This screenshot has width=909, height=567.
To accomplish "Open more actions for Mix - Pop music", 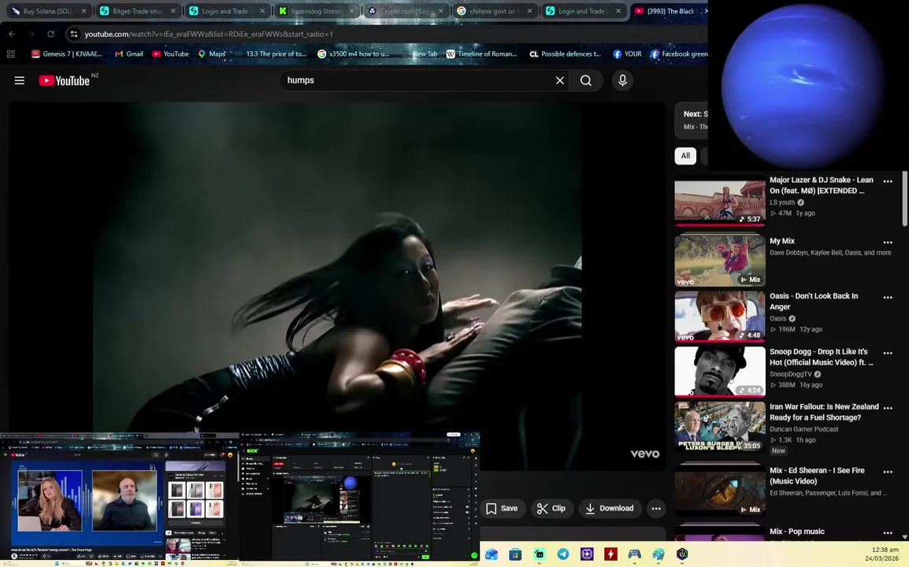I will click(888, 532).
